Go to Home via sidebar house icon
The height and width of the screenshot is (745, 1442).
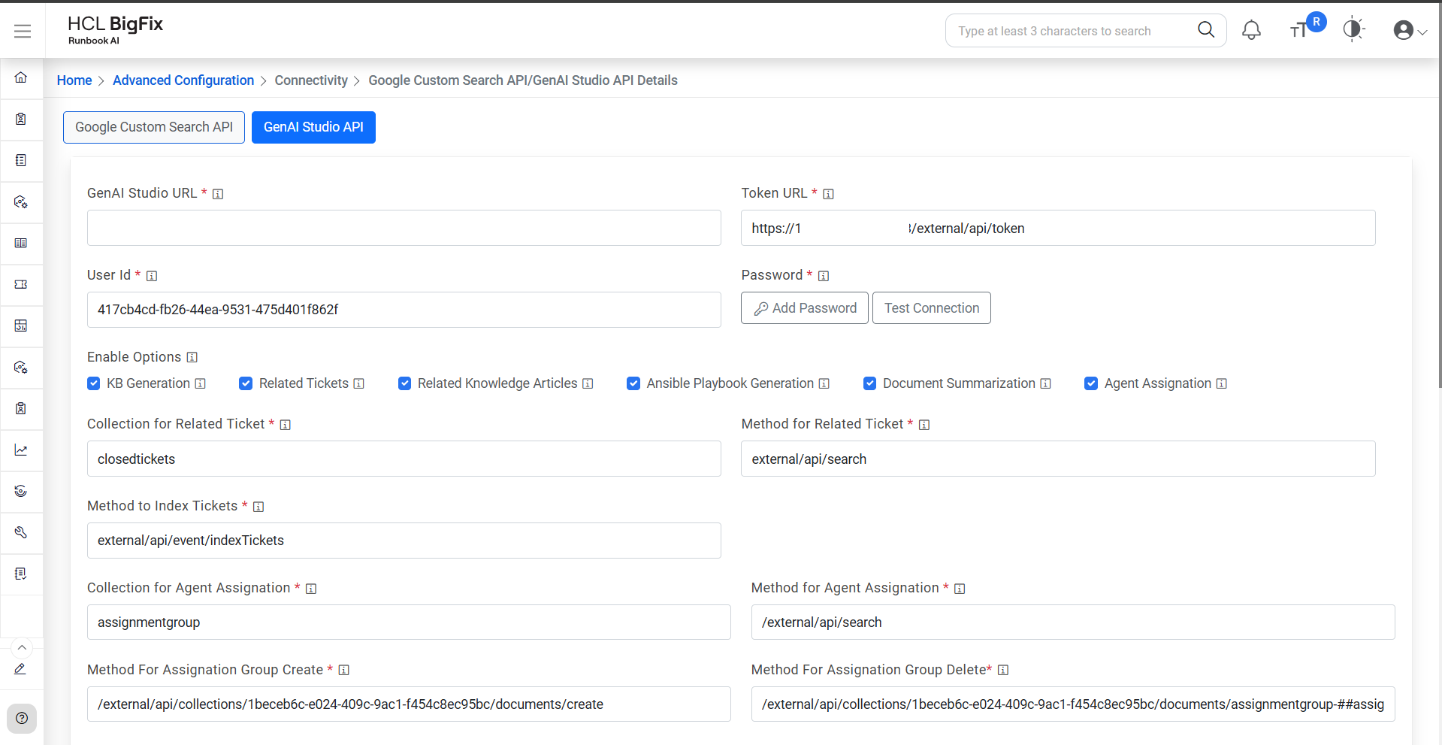(21, 77)
